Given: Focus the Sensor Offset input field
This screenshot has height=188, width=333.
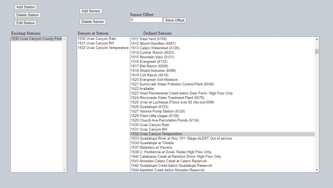Looking at the screenshot, I should pos(146,20).
